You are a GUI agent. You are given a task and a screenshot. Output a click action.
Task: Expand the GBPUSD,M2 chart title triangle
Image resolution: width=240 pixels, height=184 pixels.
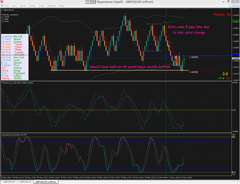2,10
